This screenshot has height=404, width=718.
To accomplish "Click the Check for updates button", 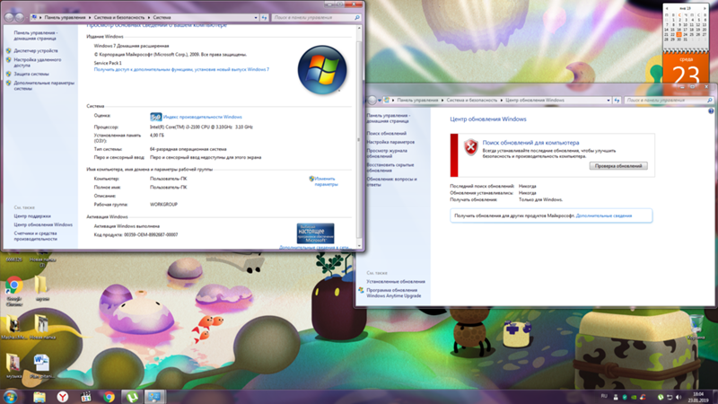I will click(x=618, y=166).
